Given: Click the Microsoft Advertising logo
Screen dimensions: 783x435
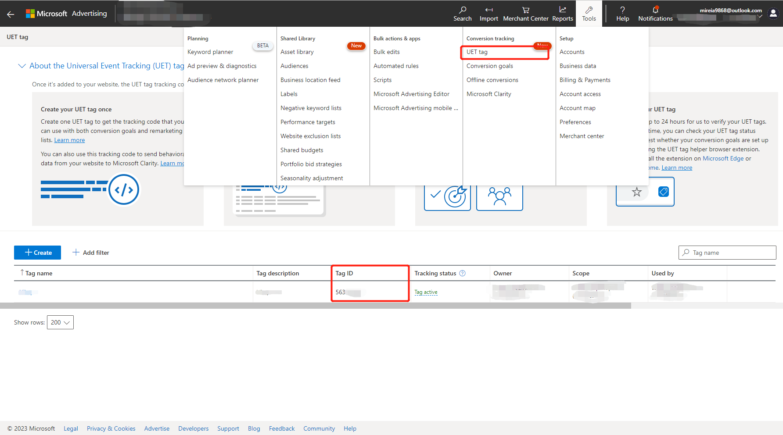Looking at the screenshot, I should coord(66,14).
